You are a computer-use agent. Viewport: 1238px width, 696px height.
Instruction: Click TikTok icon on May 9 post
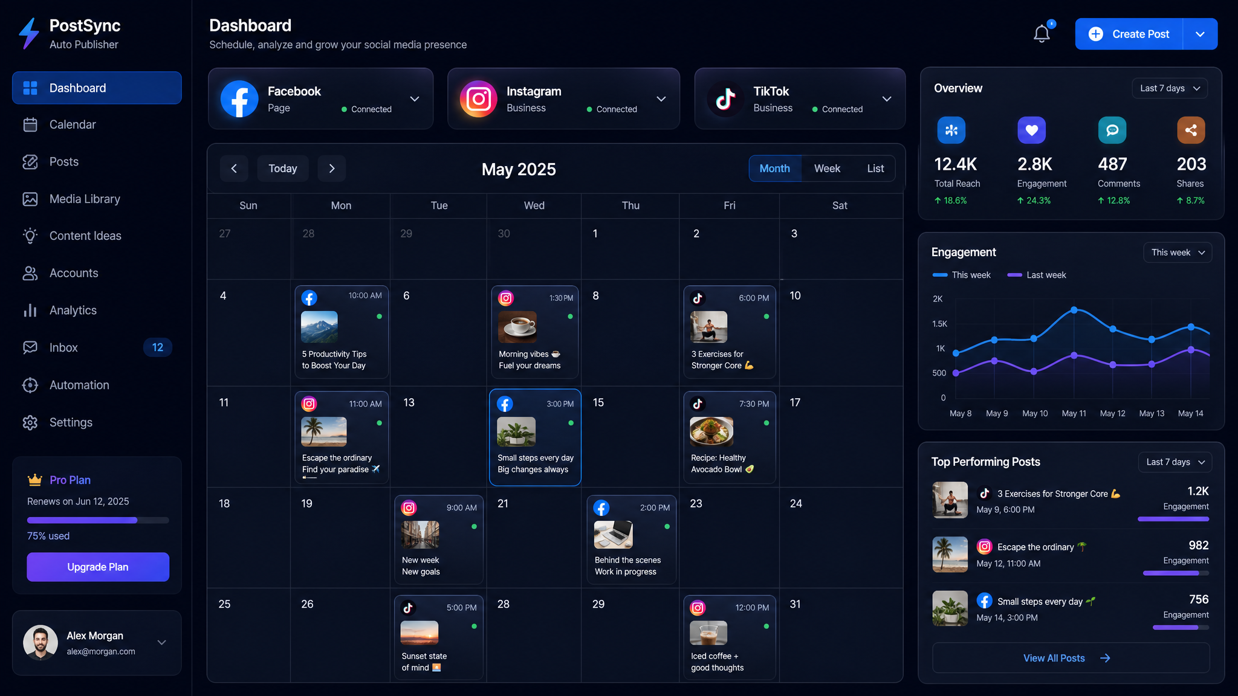(698, 298)
